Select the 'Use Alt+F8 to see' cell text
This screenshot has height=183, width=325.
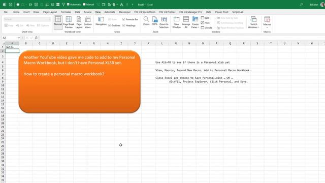[x=192, y=62]
